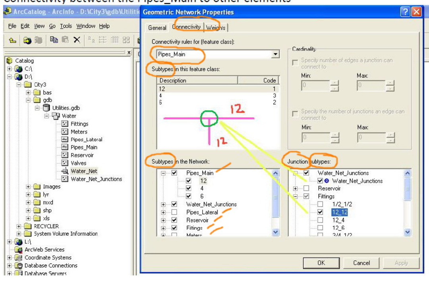Viewport: 429px width, 283px height.
Task: Click the Copy toolbar icon
Action: tap(54, 40)
